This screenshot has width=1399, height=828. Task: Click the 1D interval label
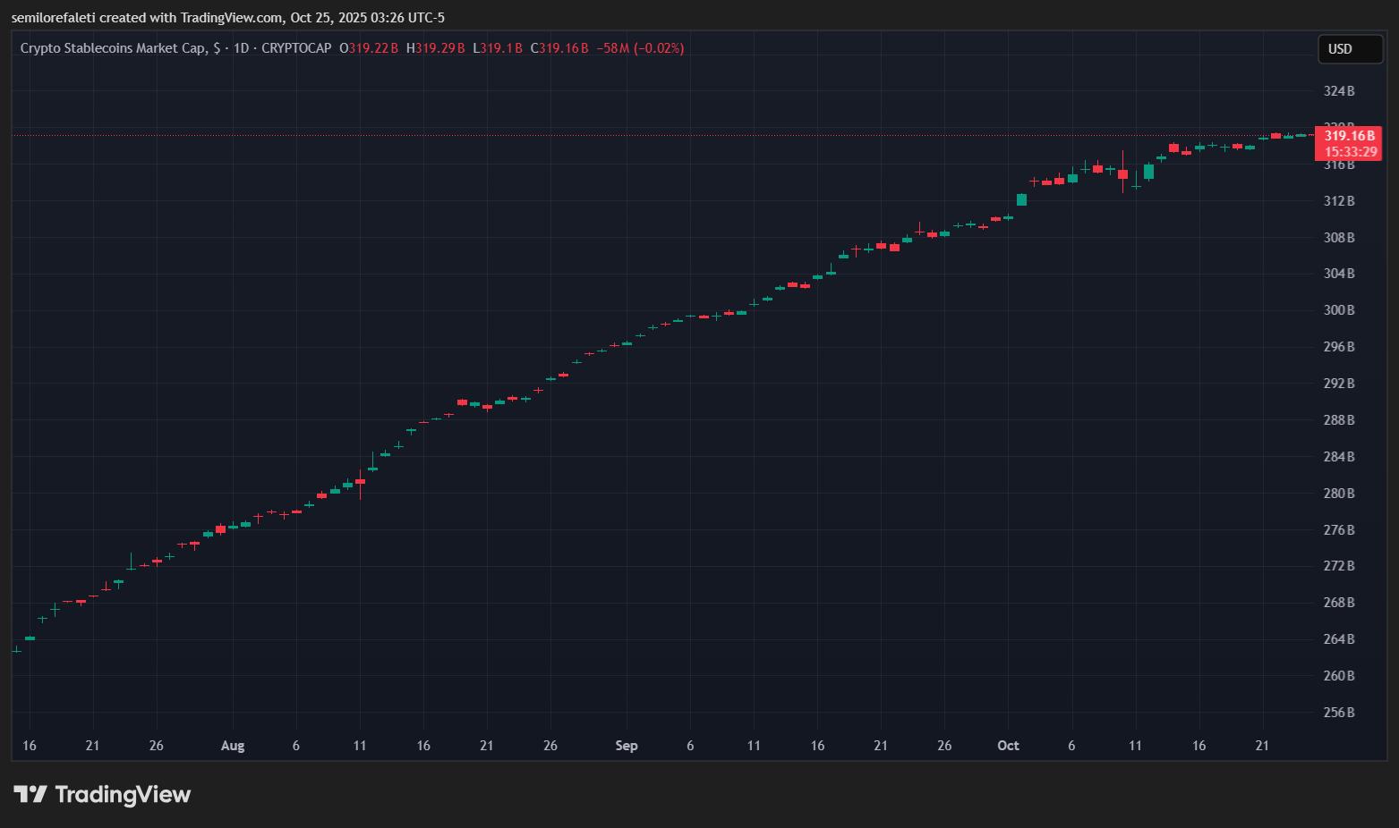[241, 48]
